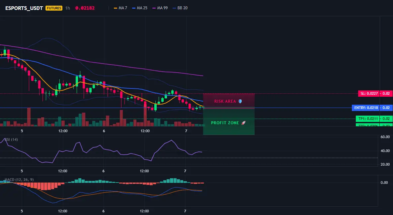393x215 pixels.
Task: Click the SL: 0.0227 stop loss tag
Action: pos(369,94)
